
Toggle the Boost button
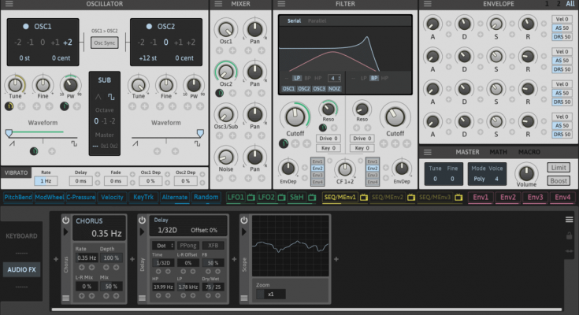(x=559, y=181)
